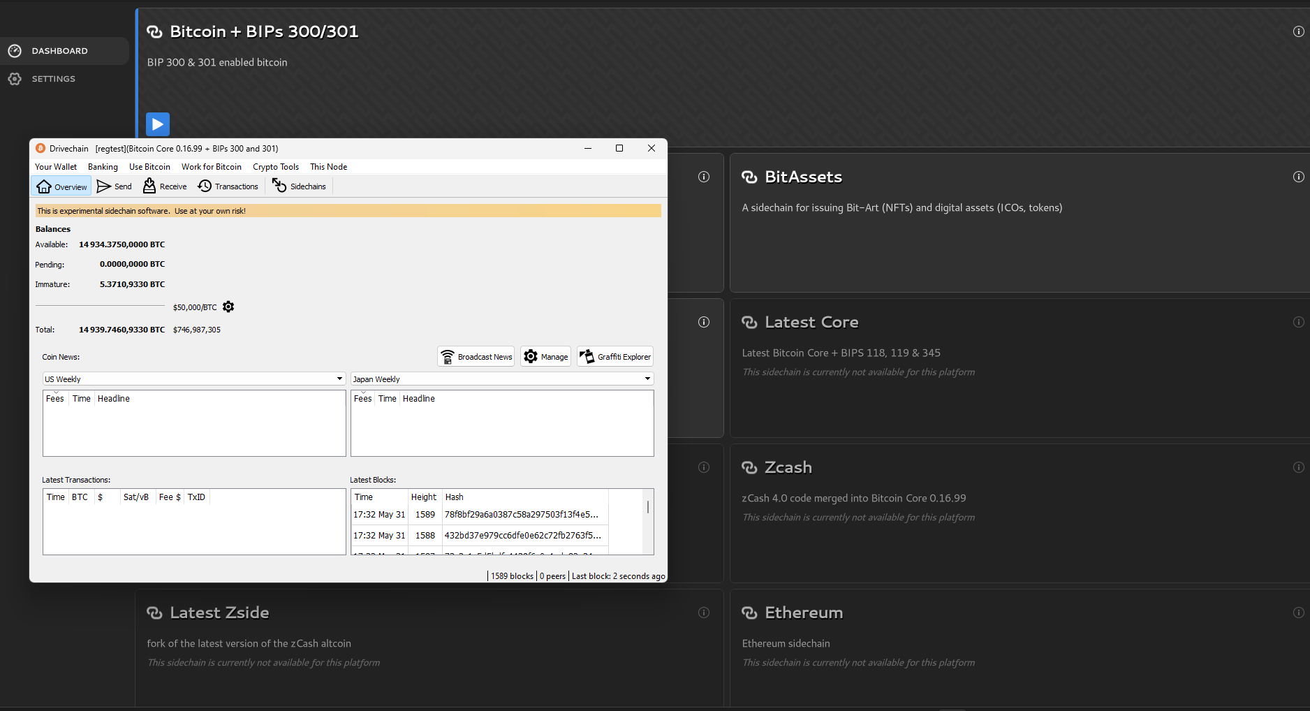The height and width of the screenshot is (711, 1310).
Task: Click the blue play button for Bitcoin node
Action: (x=158, y=124)
